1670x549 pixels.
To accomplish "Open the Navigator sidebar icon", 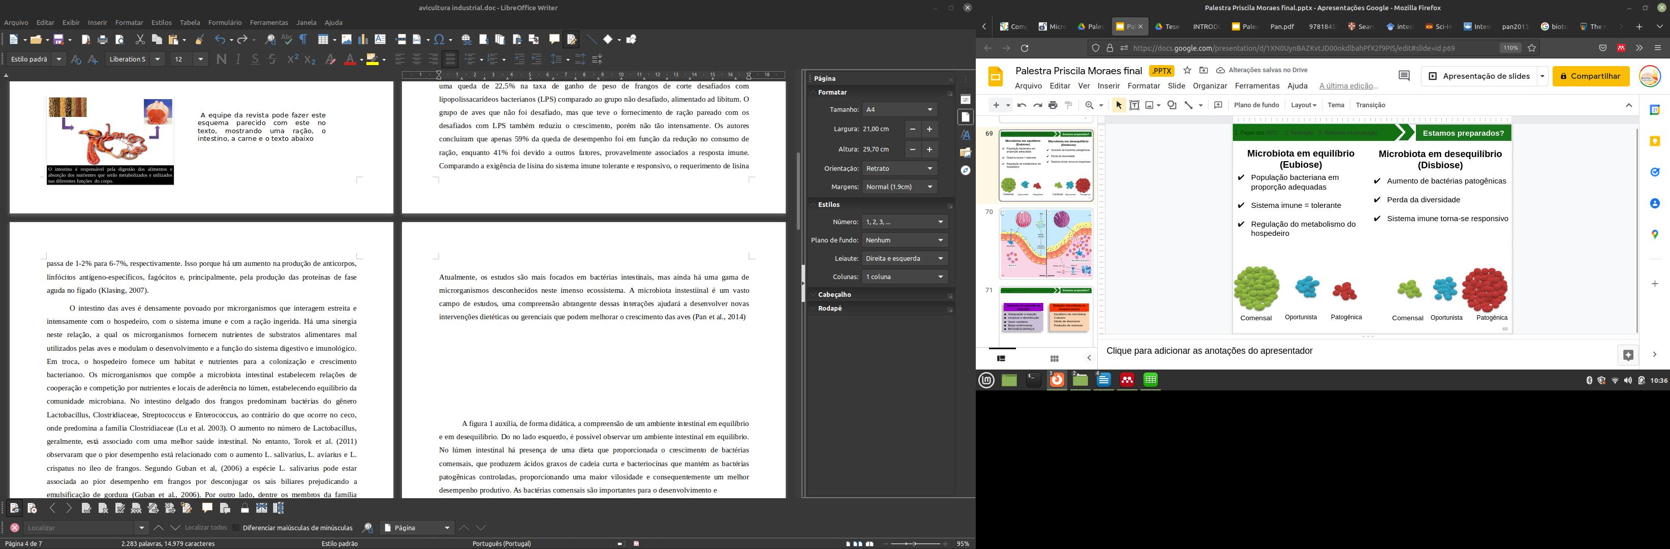I will 965,170.
